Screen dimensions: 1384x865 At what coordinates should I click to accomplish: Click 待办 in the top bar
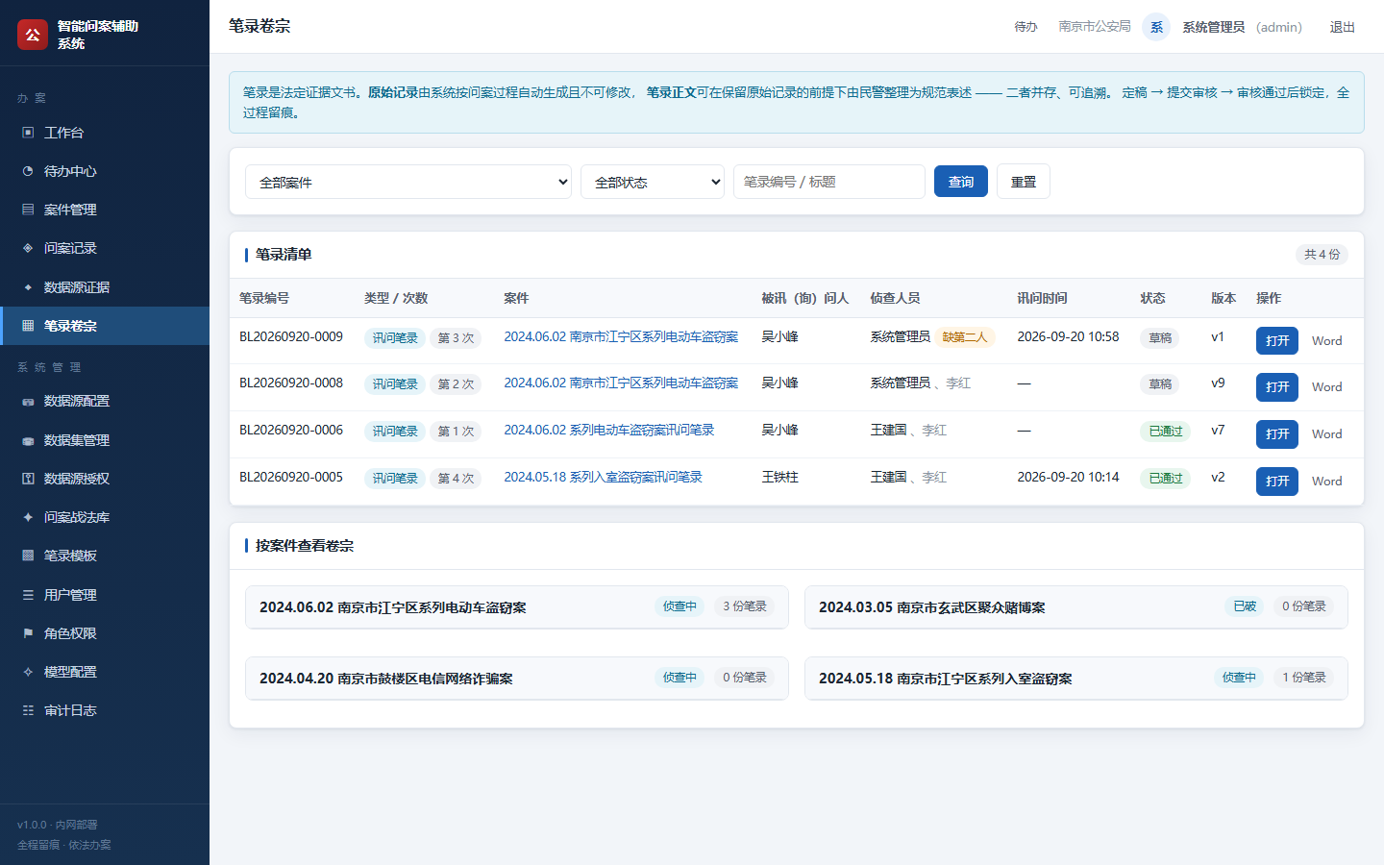point(1026,27)
